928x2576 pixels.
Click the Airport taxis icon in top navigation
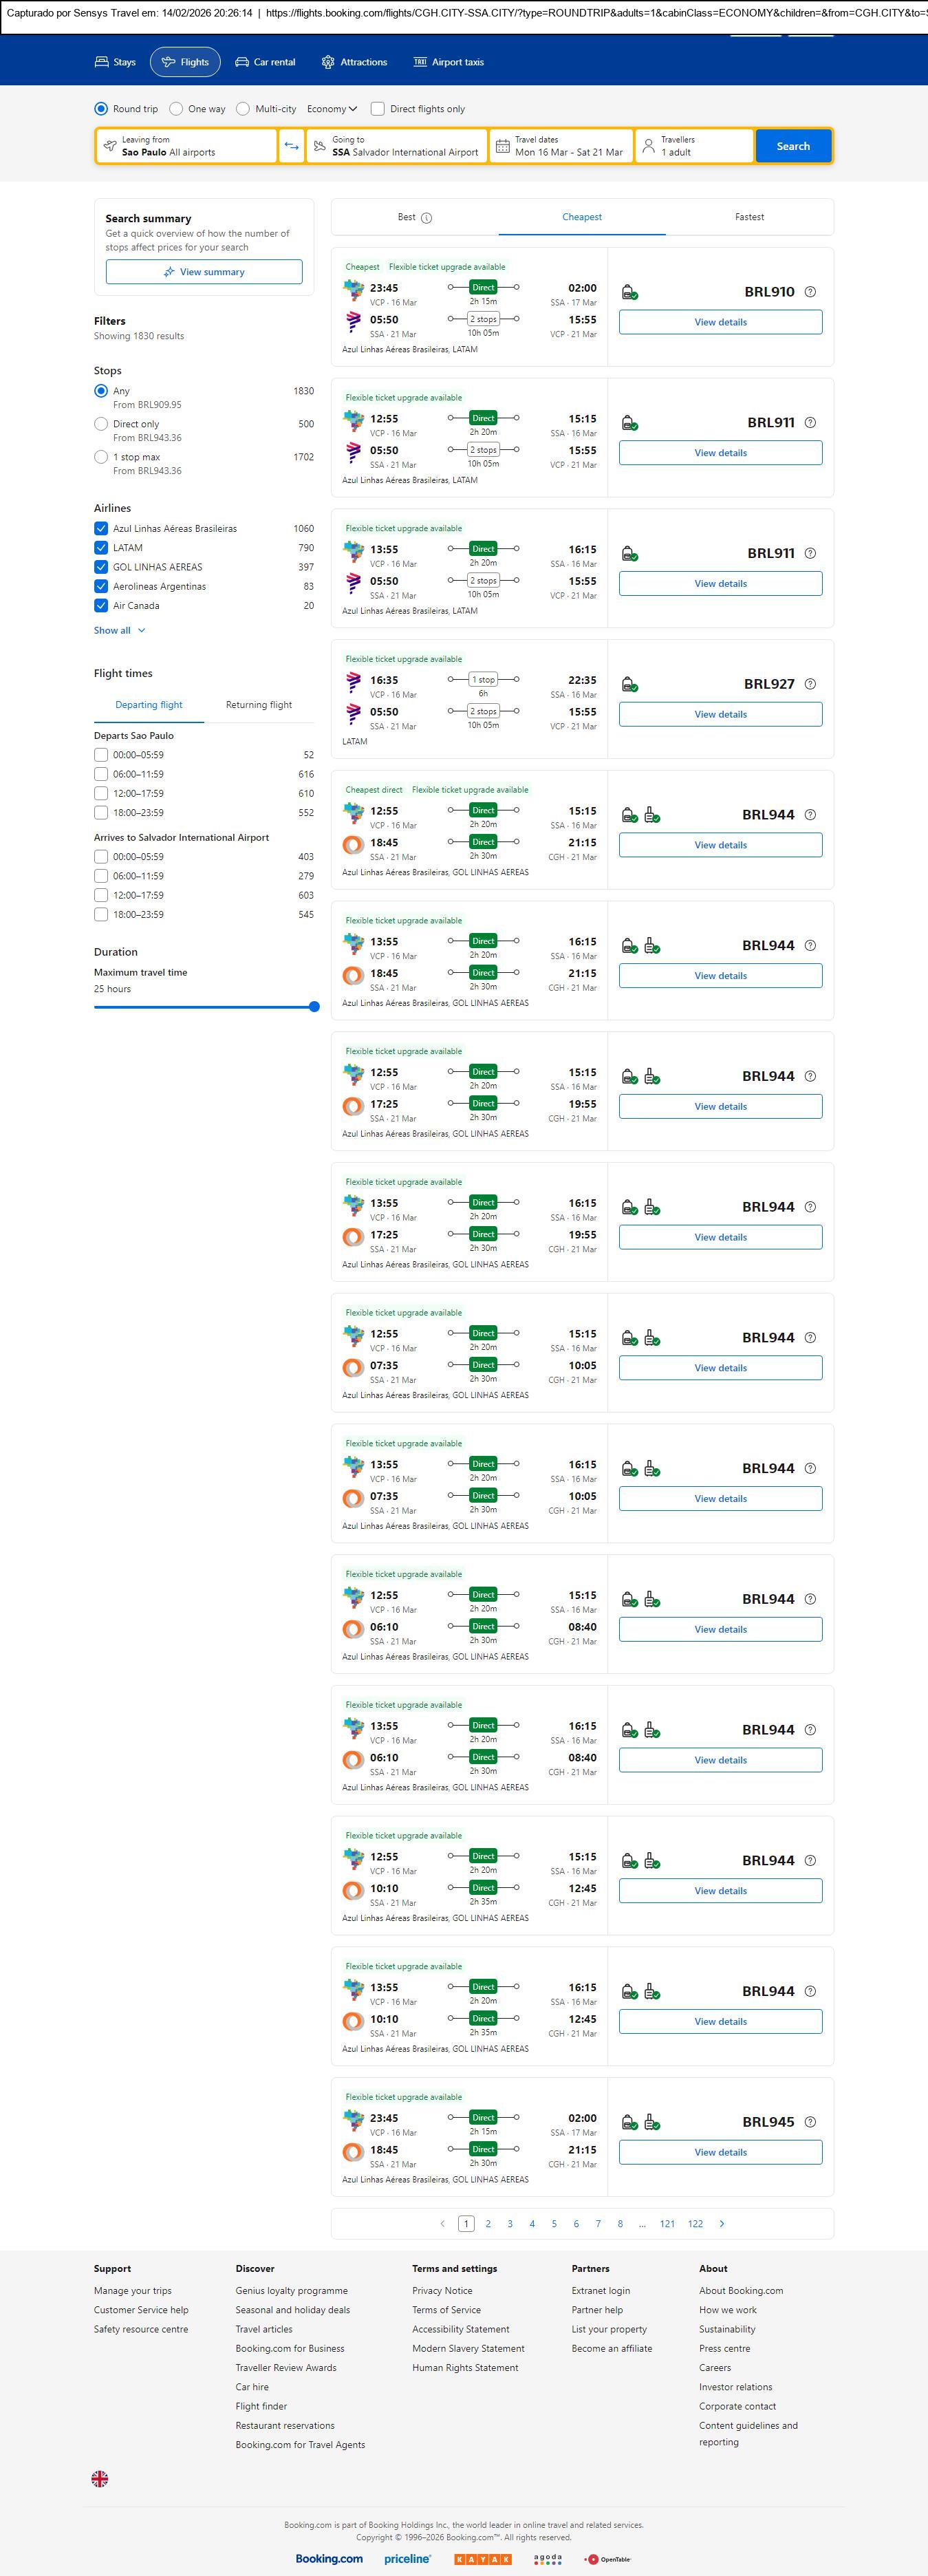420,62
